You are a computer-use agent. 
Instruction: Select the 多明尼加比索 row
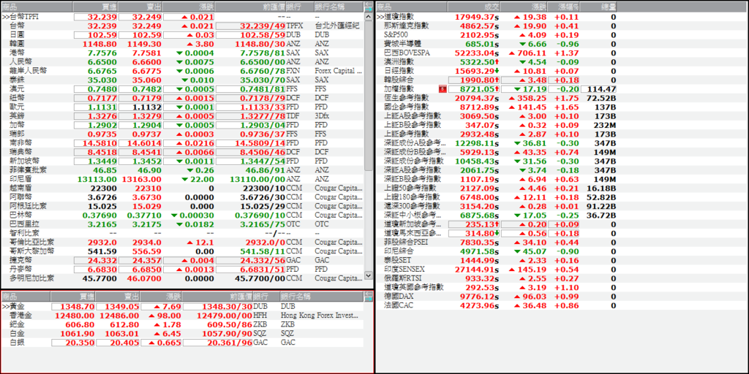pyautogui.click(x=182, y=278)
